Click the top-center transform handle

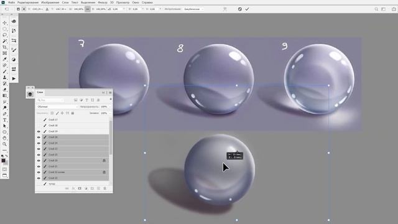click(236, 86)
